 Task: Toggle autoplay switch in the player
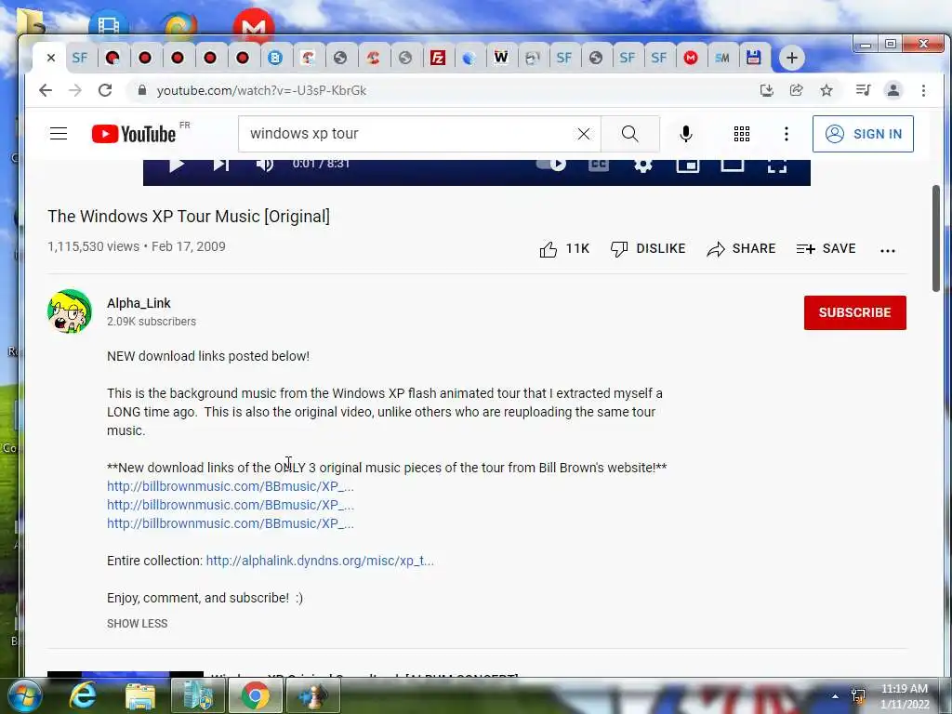click(551, 164)
